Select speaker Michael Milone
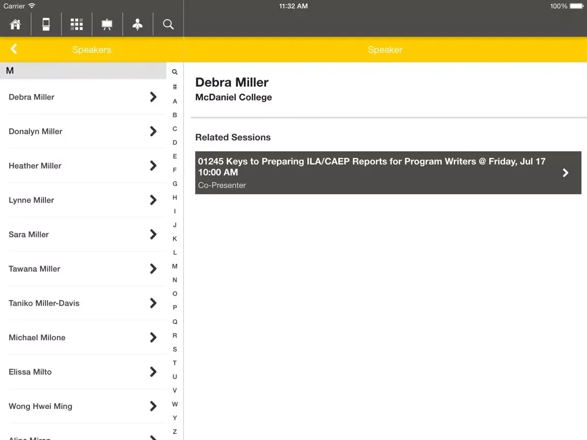 83,337
